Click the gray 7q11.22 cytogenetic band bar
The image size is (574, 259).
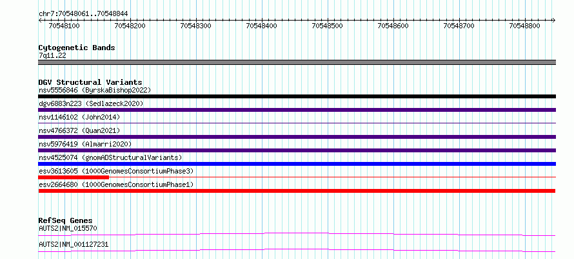pyautogui.click(x=297, y=62)
